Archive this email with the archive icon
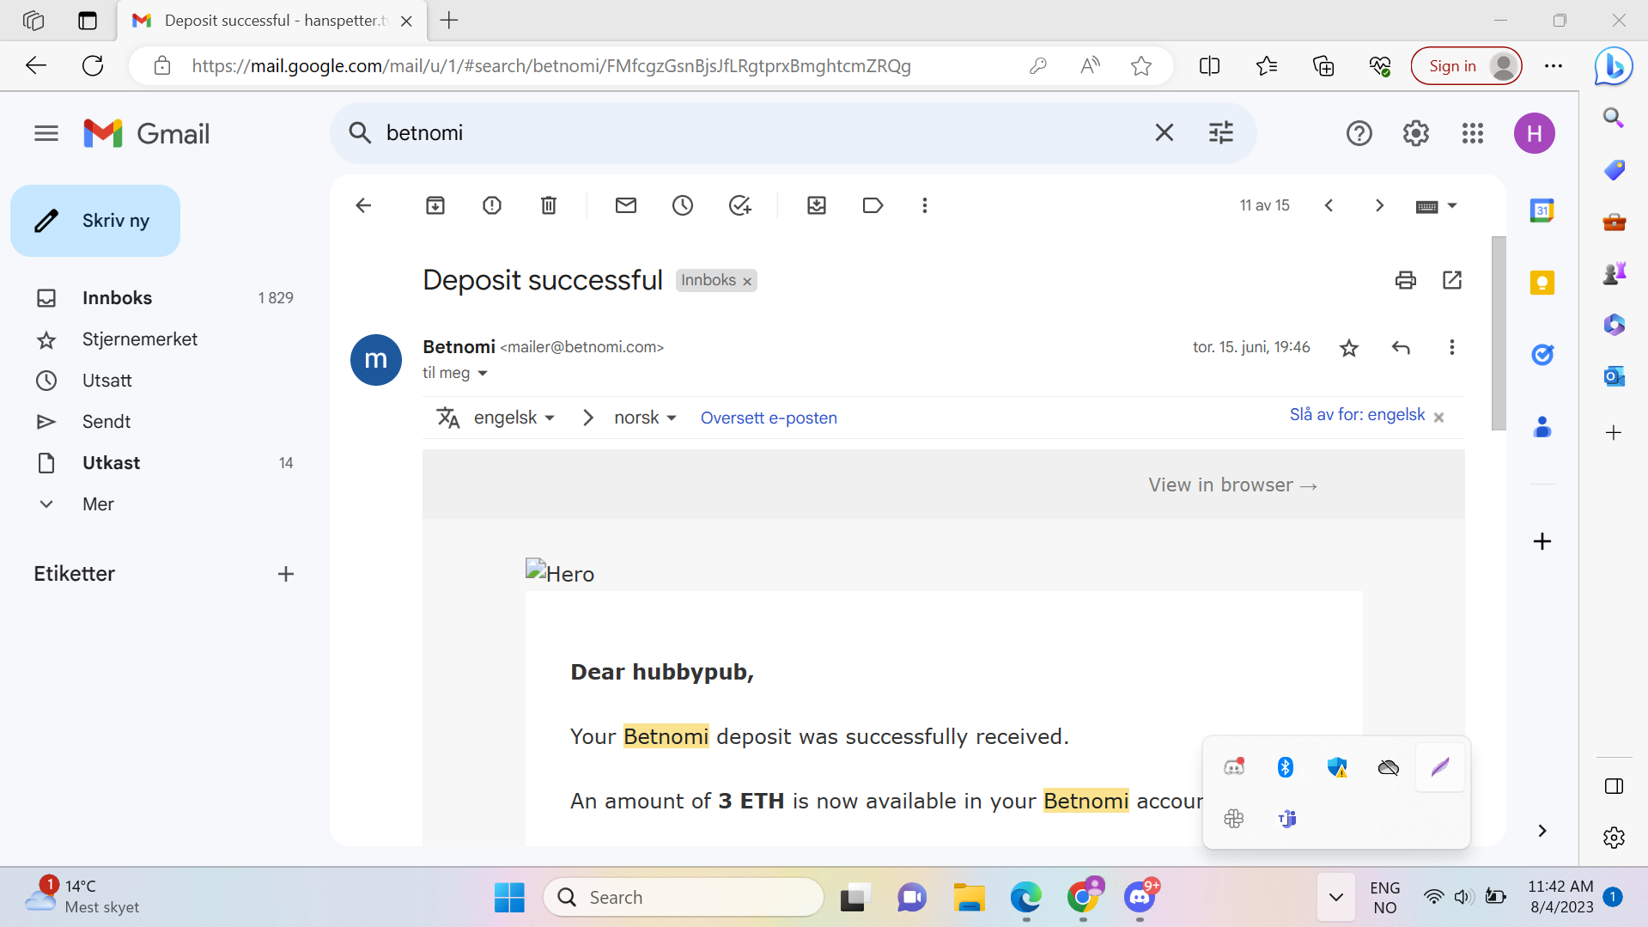The height and width of the screenshot is (927, 1648). (x=435, y=205)
